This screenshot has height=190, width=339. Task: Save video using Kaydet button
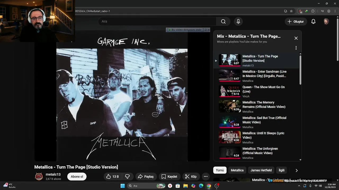click(x=169, y=177)
